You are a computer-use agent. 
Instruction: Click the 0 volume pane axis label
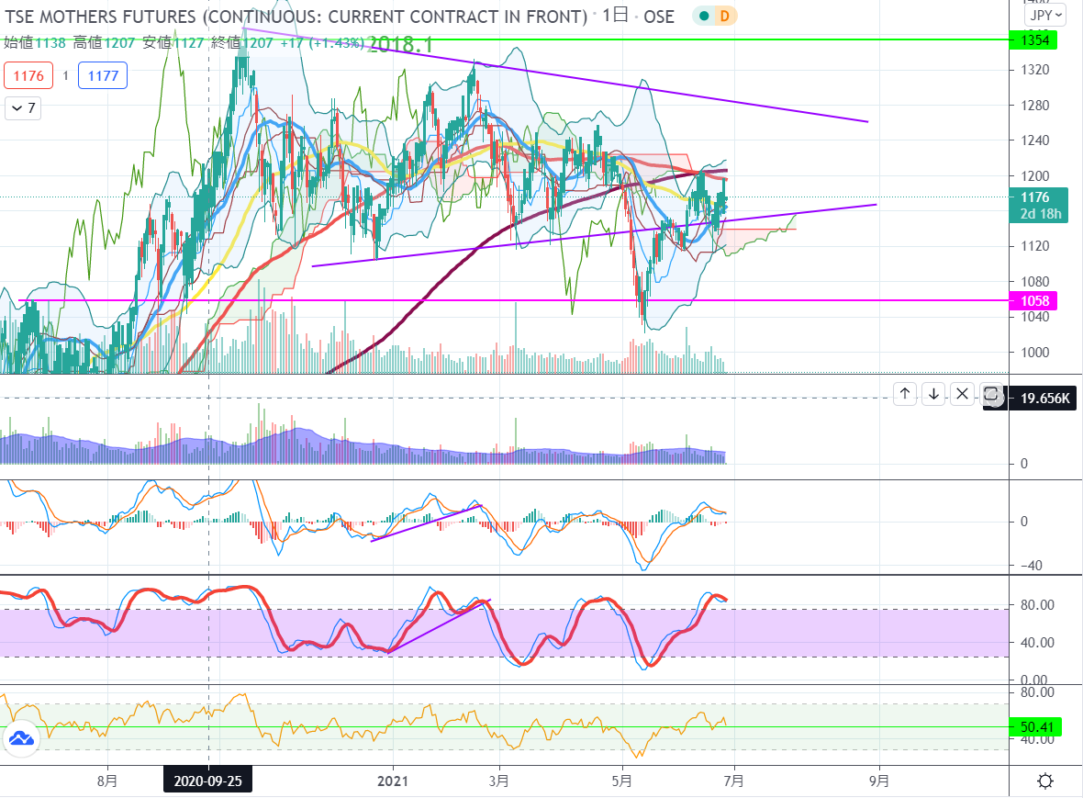pos(1024,463)
